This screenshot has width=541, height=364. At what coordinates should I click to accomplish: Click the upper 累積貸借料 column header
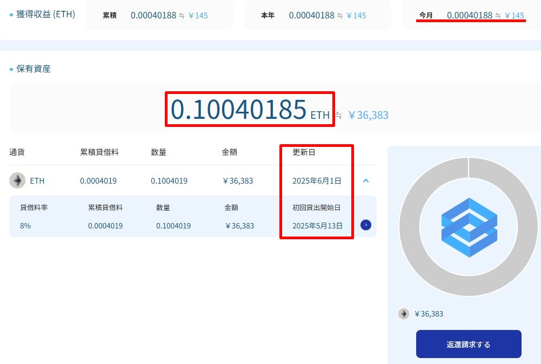(99, 152)
